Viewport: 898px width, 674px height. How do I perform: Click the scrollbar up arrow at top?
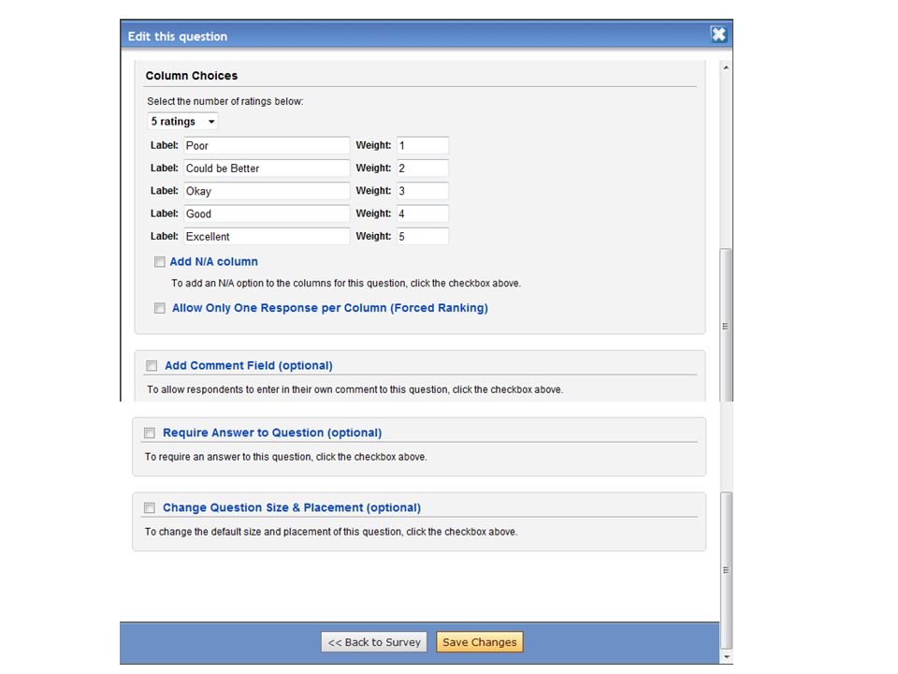(x=726, y=67)
